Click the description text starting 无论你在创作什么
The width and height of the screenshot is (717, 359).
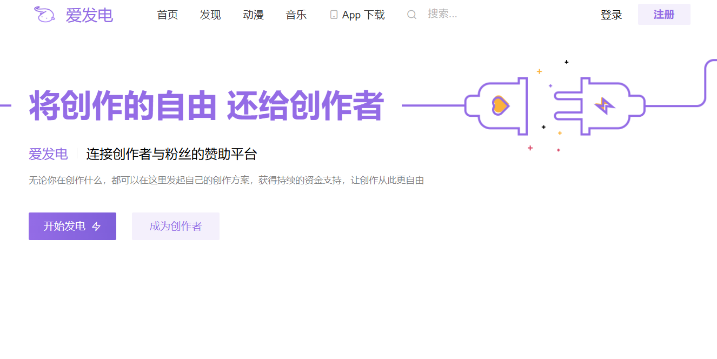[226, 181]
